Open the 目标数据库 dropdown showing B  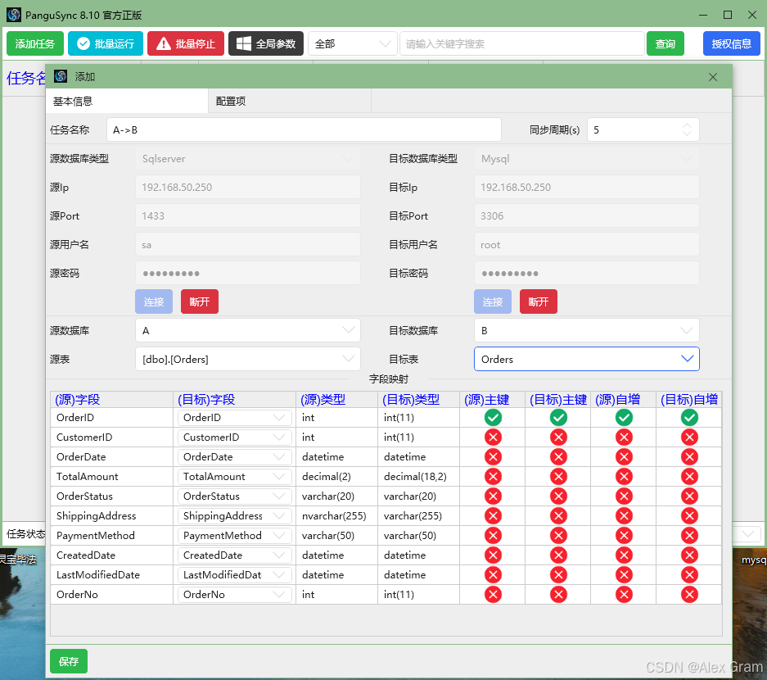pyautogui.click(x=586, y=330)
